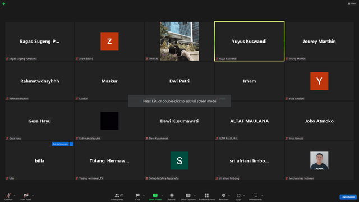Open audio options arrow beside Unmute
The width and height of the screenshot is (359, 202).
pyautogui.click(x=15, y=195)
